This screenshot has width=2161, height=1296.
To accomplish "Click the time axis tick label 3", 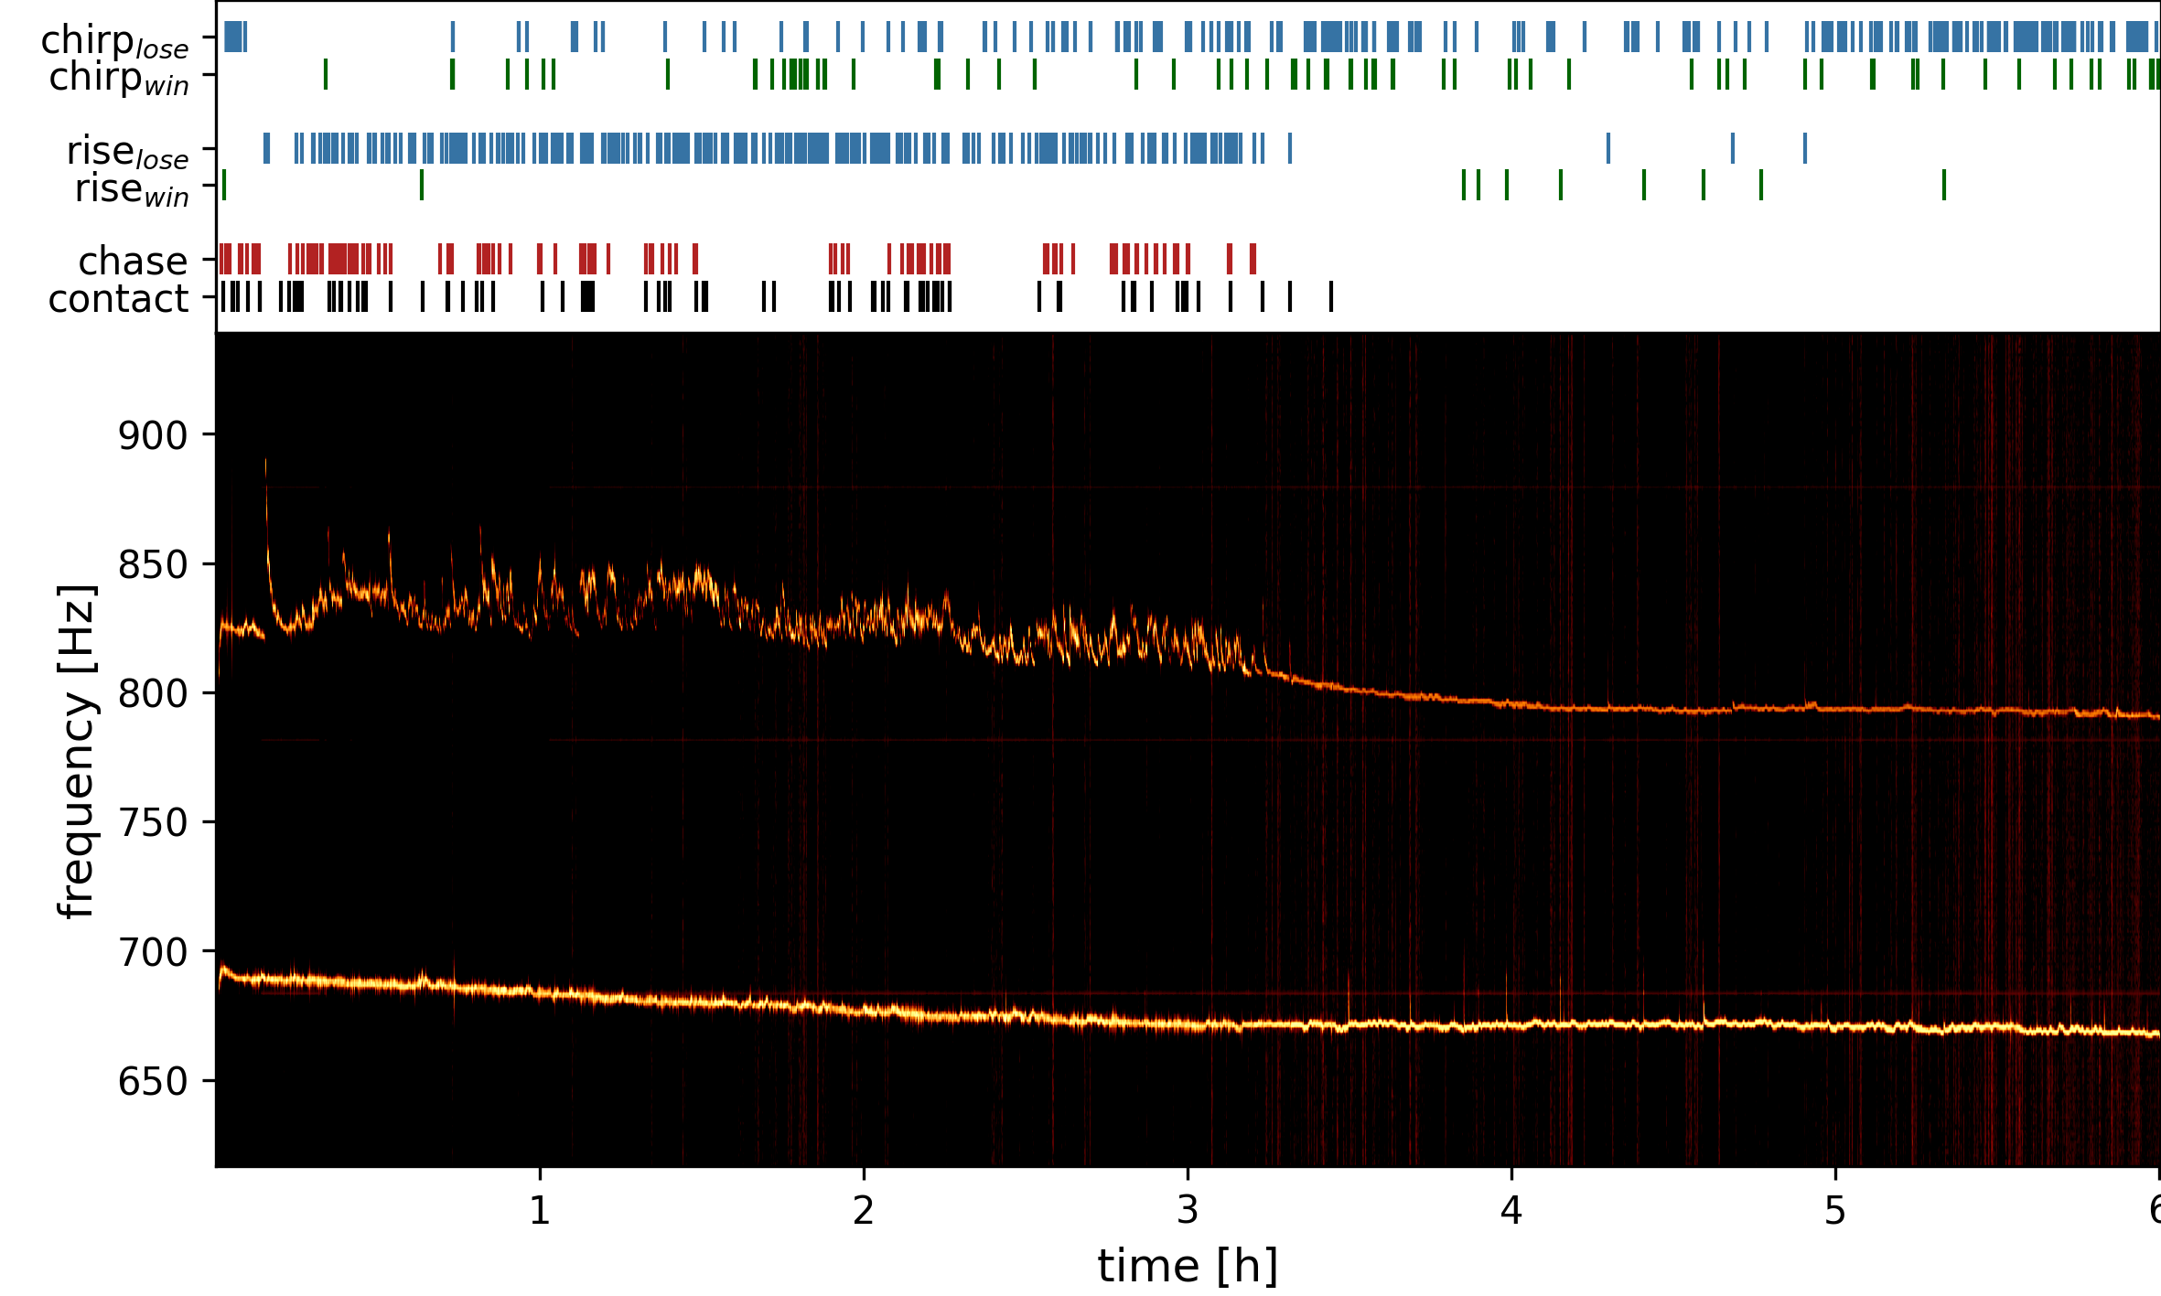I will 1188,1211.
